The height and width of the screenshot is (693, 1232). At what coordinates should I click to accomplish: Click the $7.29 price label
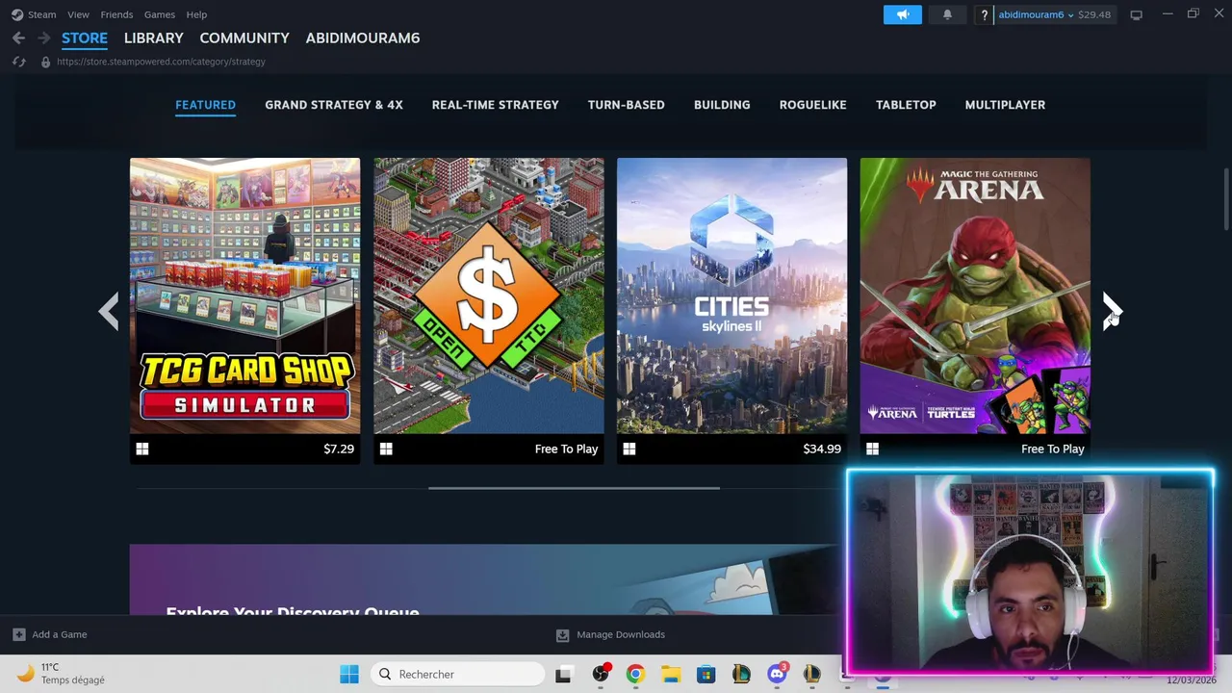point(339,449)
